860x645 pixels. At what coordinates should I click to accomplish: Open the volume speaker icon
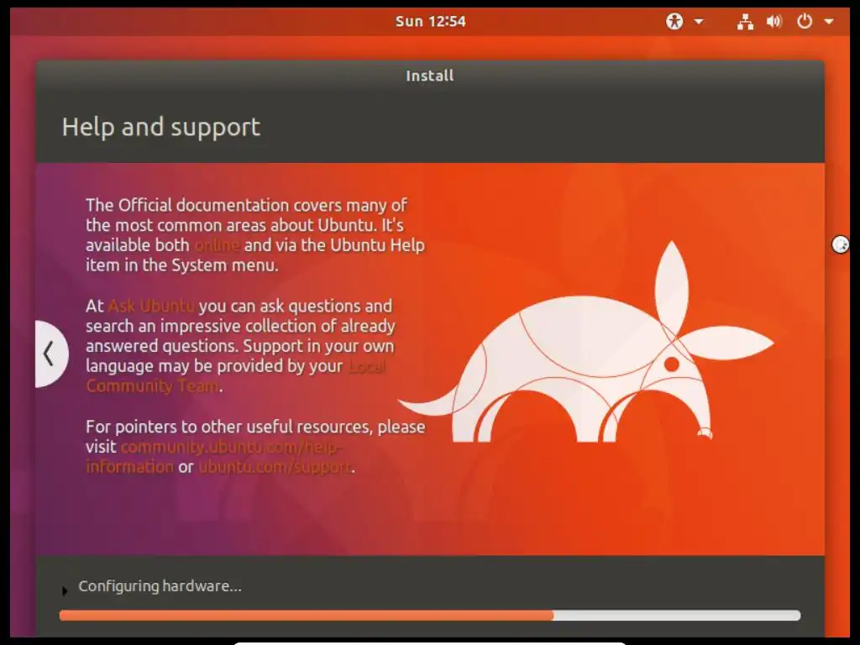pos(773,21)
